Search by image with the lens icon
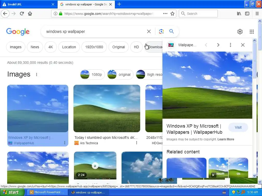The width and height of the screenshot is (262, 196). [161, 31]
